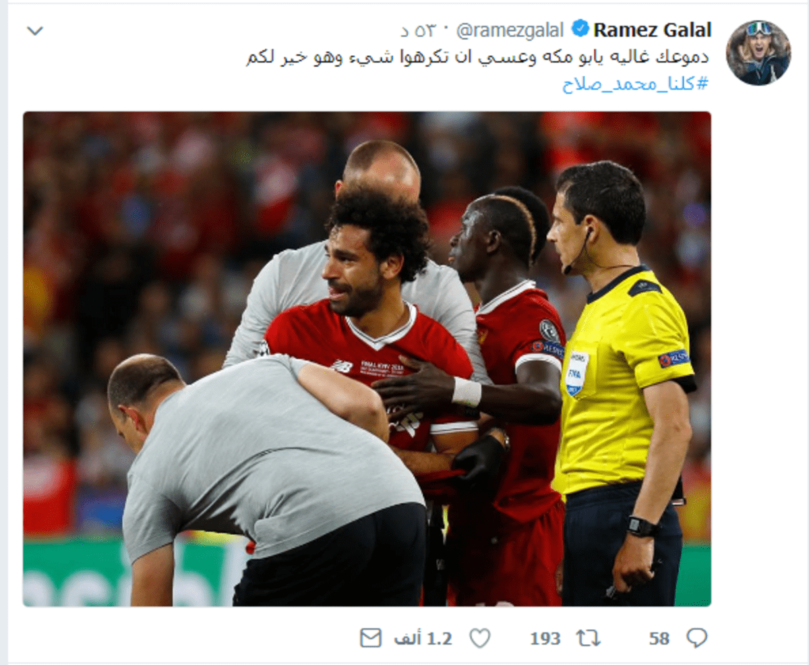Send tweet via envelope message icon
The width and height of the screenshot is (809, 665).
(x=370, y=638)
